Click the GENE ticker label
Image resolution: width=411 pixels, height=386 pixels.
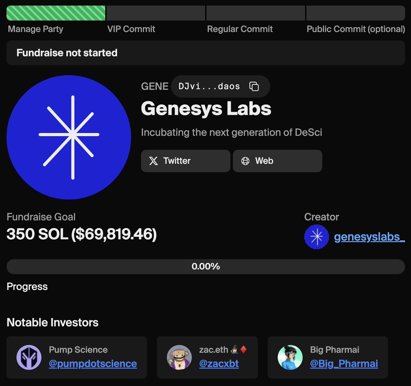point(155,86)
